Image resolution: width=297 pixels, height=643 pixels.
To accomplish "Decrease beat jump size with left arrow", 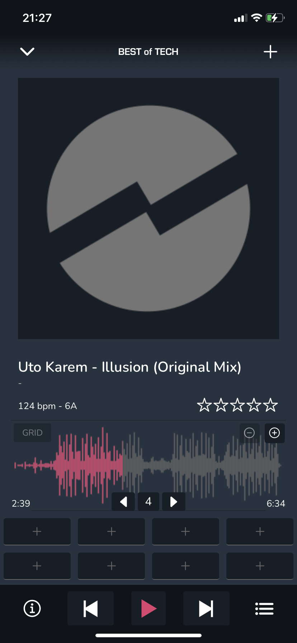I will point(123,502).
